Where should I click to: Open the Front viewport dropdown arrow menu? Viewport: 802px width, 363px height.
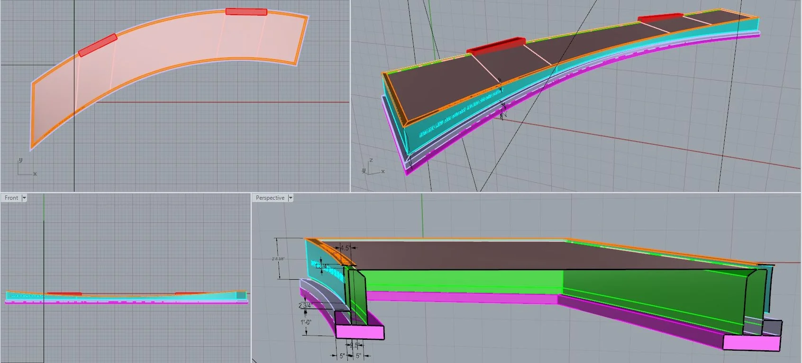24,198
